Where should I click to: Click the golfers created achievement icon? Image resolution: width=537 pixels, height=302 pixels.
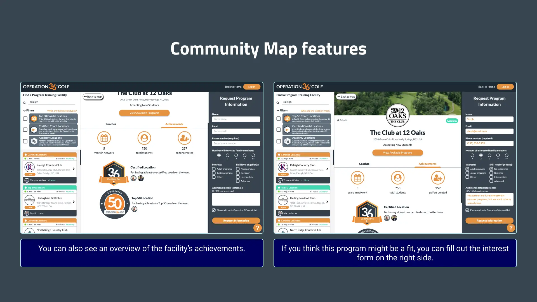tap(184, 138)
